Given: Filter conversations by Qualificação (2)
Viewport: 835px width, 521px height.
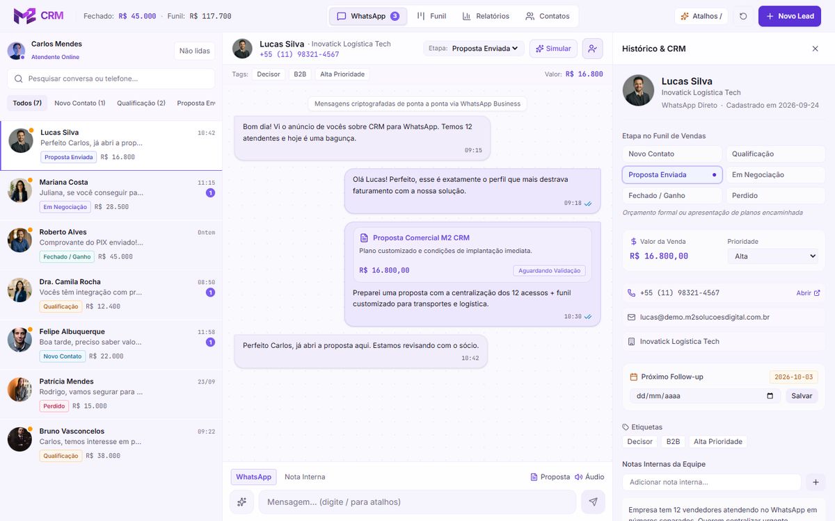Looking at the screenshot, I should (141, 103).
